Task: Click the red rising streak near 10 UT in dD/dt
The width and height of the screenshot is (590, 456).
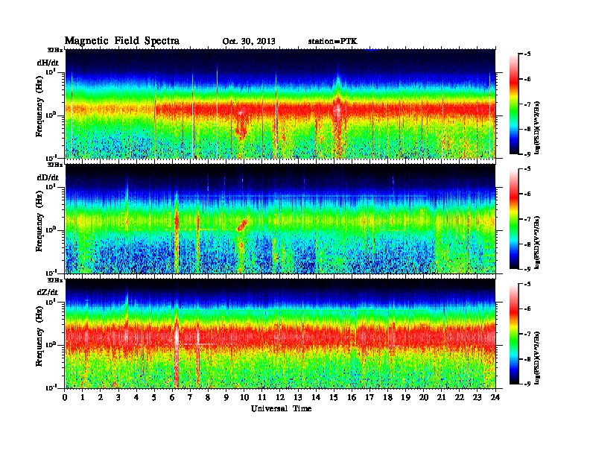Action: click(242, 225)
